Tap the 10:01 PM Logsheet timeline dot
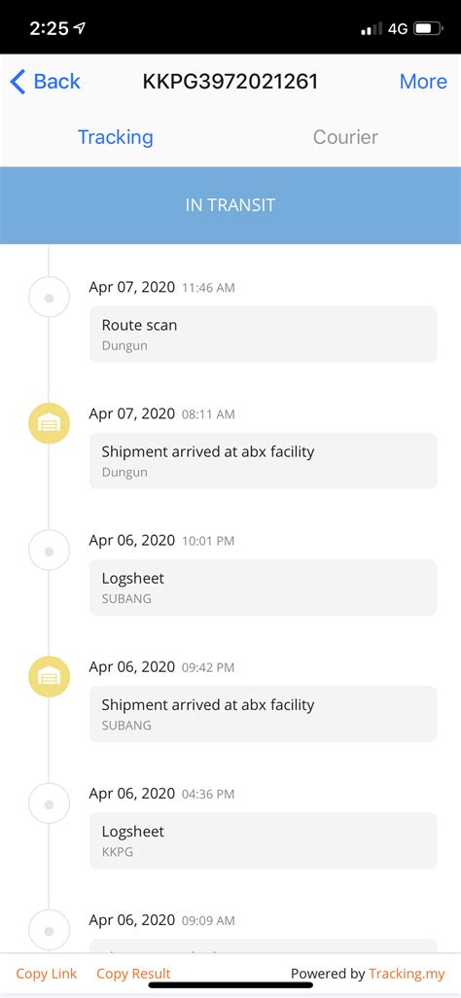461x998 pixels. pos(49,551)
